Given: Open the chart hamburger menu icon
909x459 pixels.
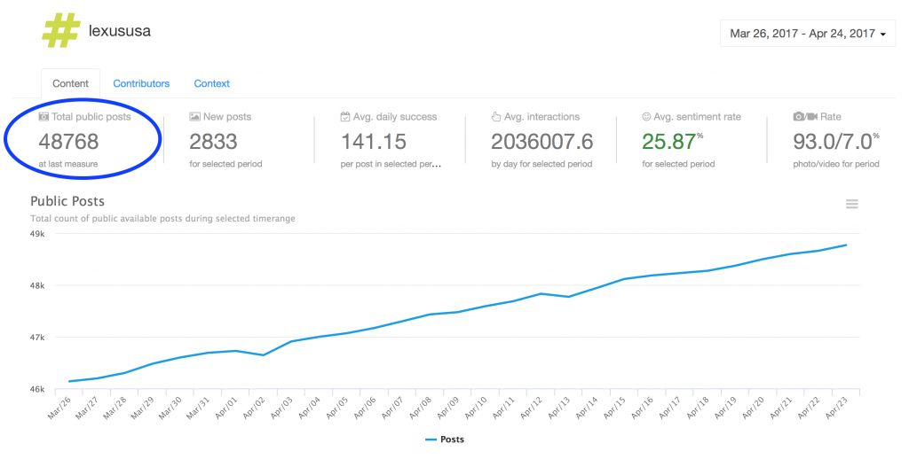Looking at the screenshot, I should 851,204.
